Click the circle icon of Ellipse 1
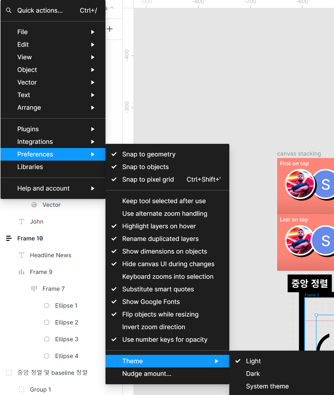This screenshot has height=395, width=334. (47, 306)
